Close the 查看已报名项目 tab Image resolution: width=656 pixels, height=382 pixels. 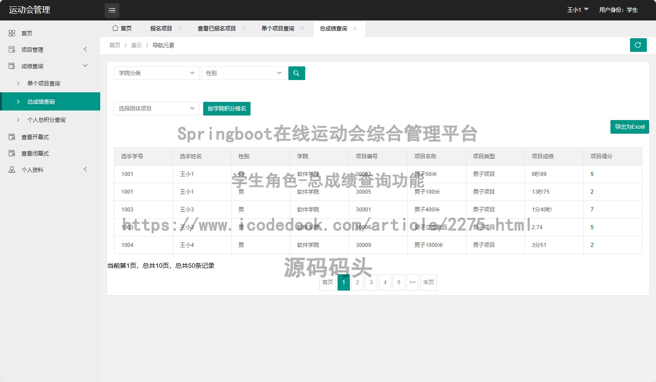click(x=244, y=28)
